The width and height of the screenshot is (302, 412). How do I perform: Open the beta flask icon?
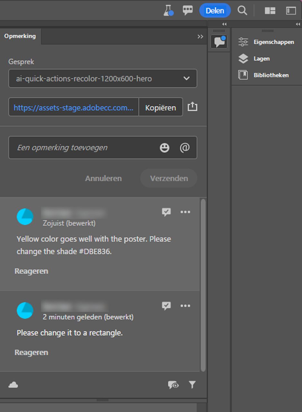pos(168,10)
